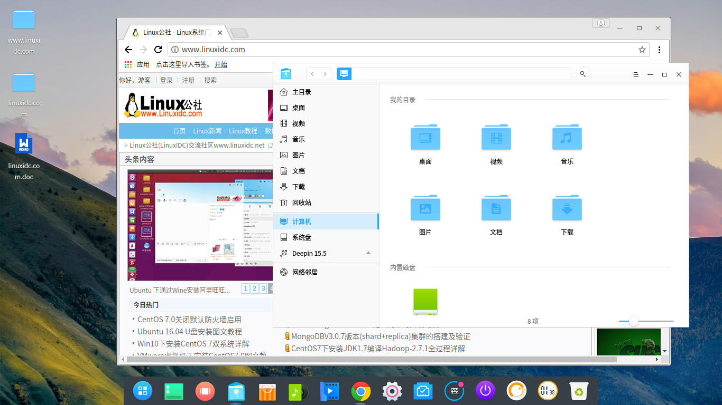View site information icon in Chrome address bar
This screenshot has height=405, width=722.
pos(175,50)
